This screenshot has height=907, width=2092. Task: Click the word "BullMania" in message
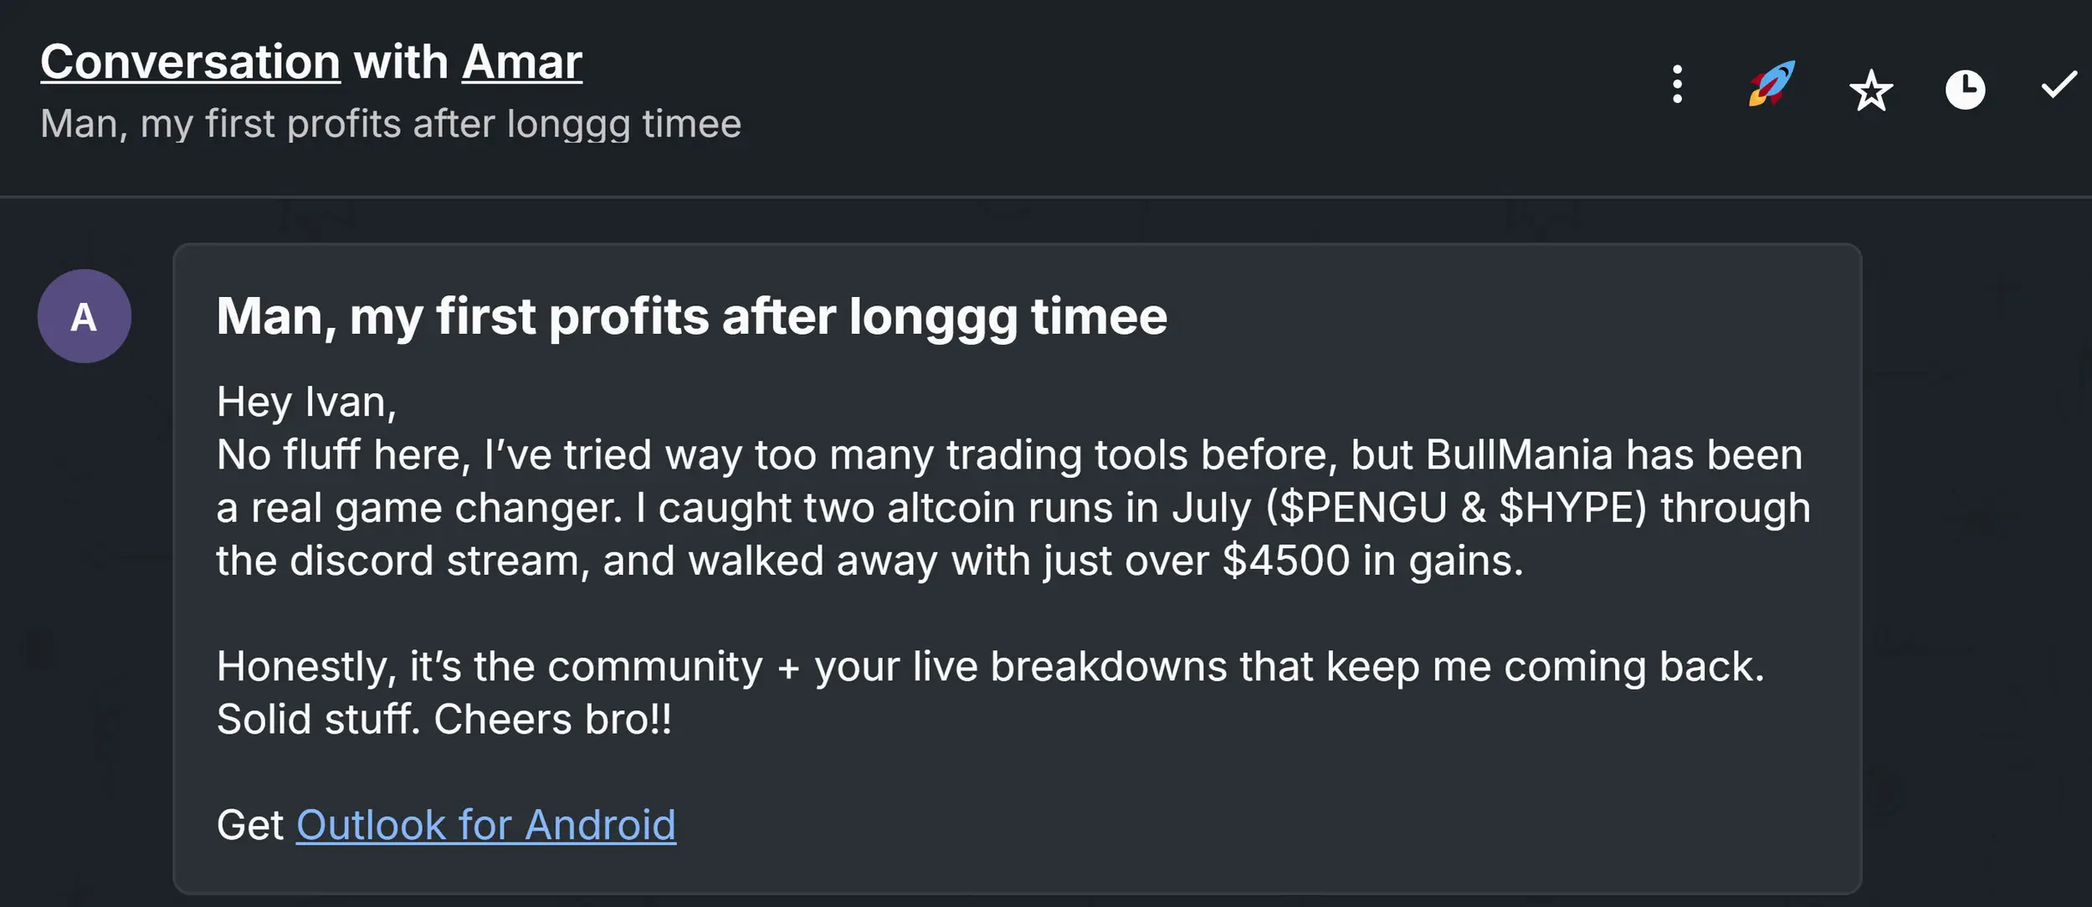1519,455
